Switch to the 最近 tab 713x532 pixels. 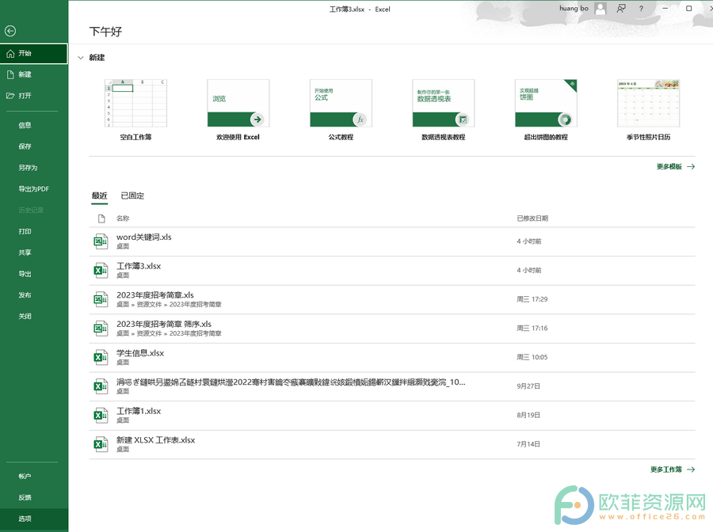[x=99, y=196]
